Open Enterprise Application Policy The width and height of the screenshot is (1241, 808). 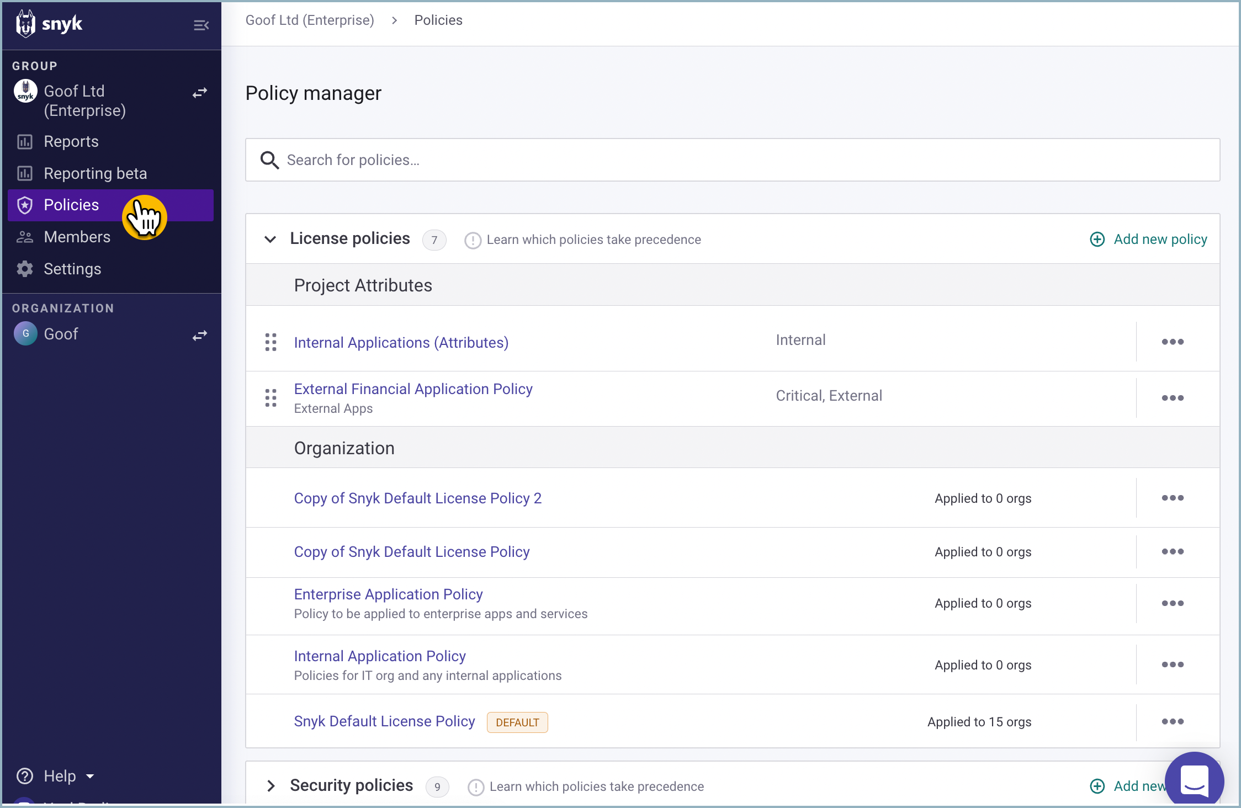coord(388,594)
